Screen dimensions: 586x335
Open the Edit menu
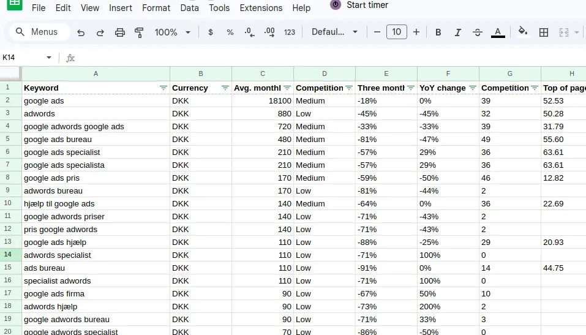click(63, 8)
